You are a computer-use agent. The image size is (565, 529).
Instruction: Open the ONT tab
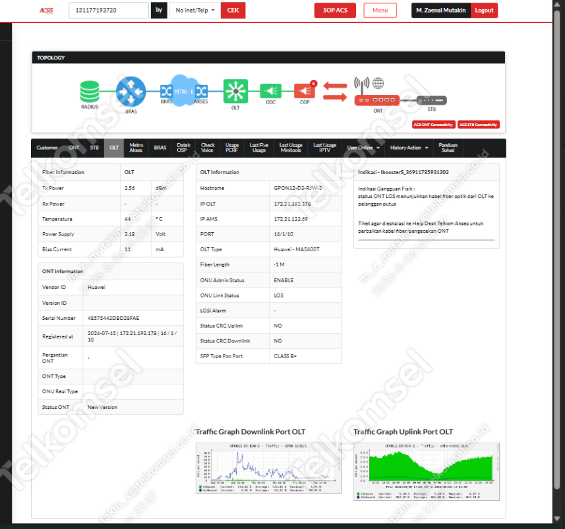click(x=74, y=148)
